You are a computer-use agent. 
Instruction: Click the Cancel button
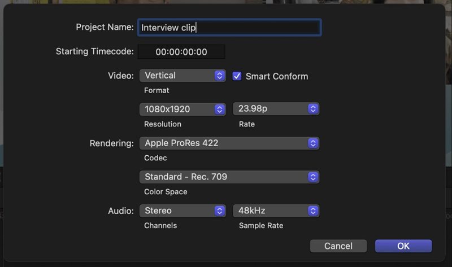point(338,246)
